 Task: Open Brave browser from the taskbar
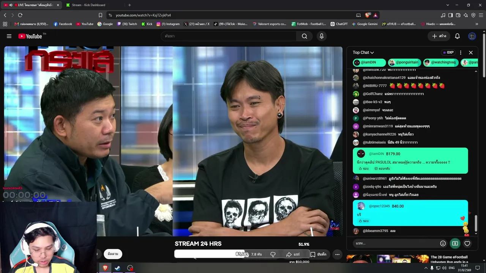coord(105,268)
